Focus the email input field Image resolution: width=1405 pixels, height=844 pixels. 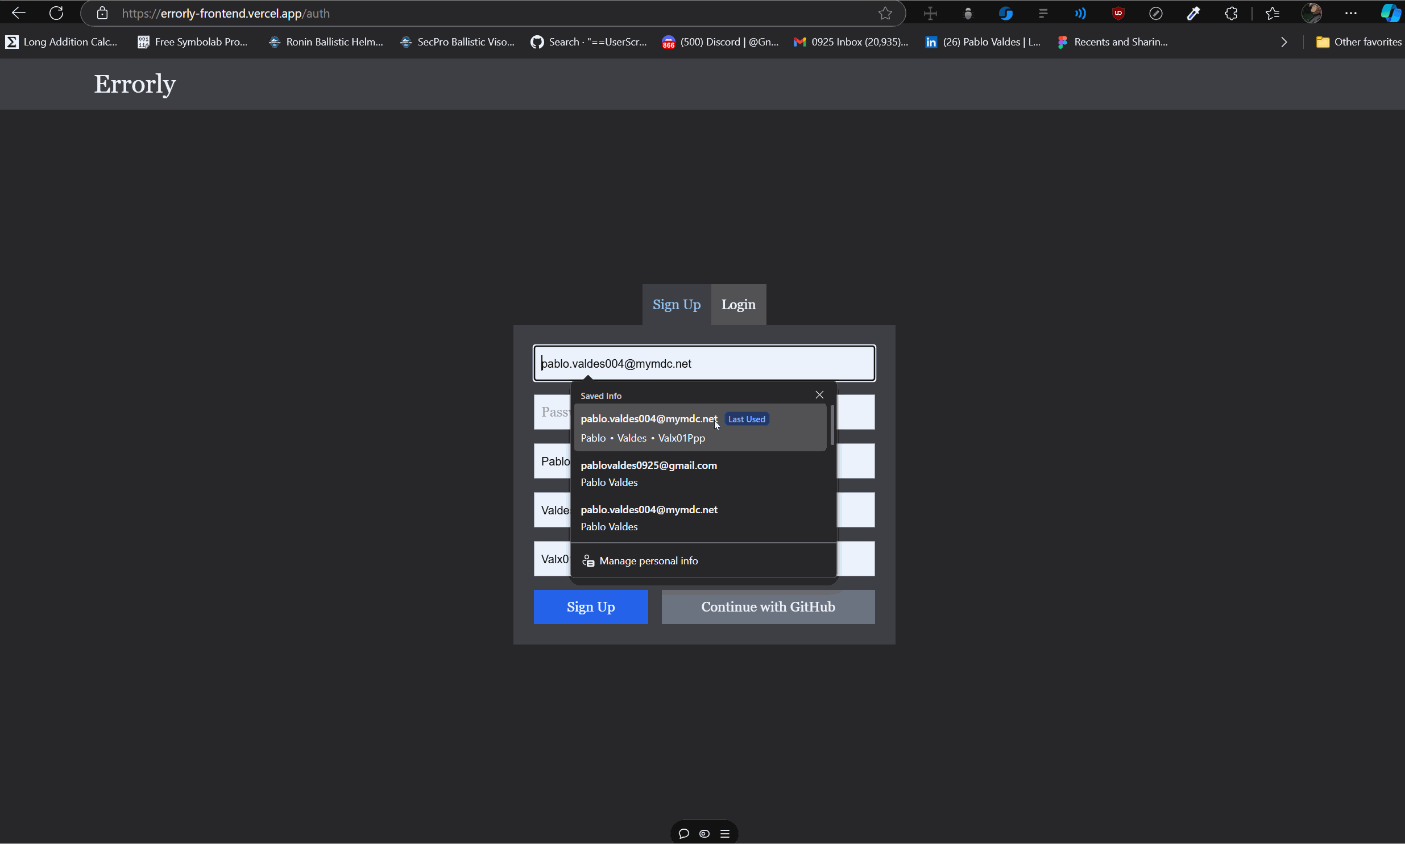coord(704,363)
